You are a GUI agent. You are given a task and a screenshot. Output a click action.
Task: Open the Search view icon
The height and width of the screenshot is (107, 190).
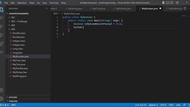click(1, 18)
